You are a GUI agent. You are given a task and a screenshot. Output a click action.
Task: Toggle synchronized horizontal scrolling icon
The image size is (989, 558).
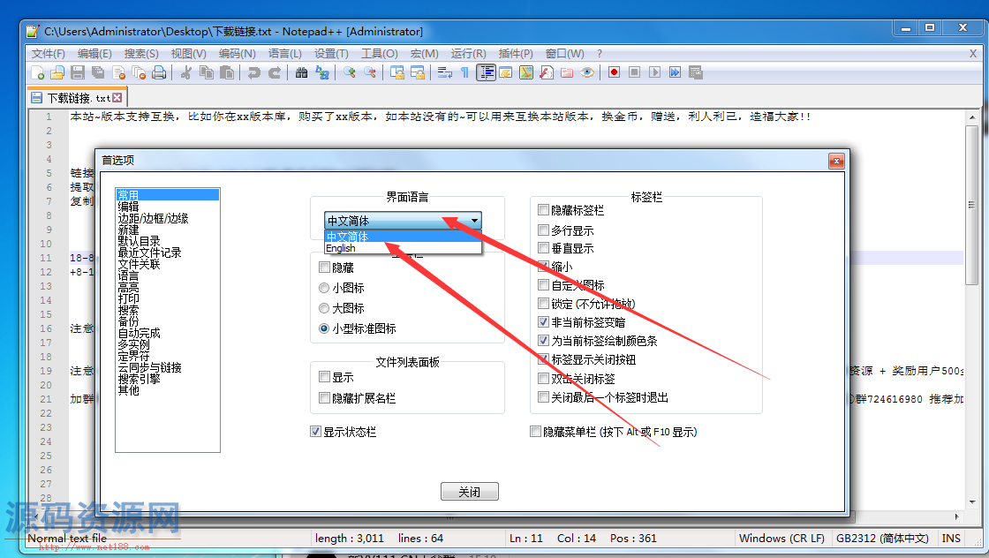coord(418,72)
